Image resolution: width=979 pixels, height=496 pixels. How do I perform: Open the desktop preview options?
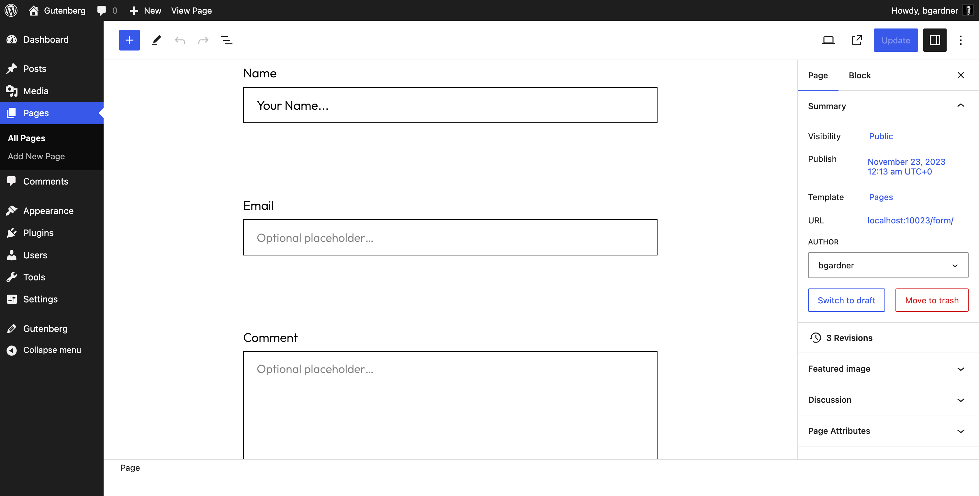click(828, 40)
